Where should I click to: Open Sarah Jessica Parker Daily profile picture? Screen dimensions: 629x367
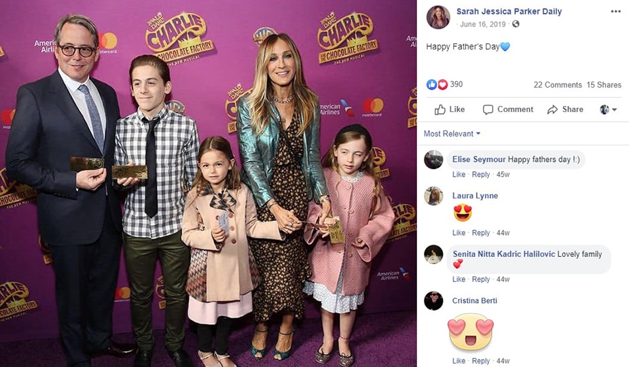click(x=437, y=18)
